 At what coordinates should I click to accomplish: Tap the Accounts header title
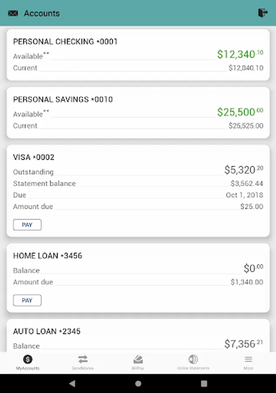pyautogui.click(x=42, y=13)
